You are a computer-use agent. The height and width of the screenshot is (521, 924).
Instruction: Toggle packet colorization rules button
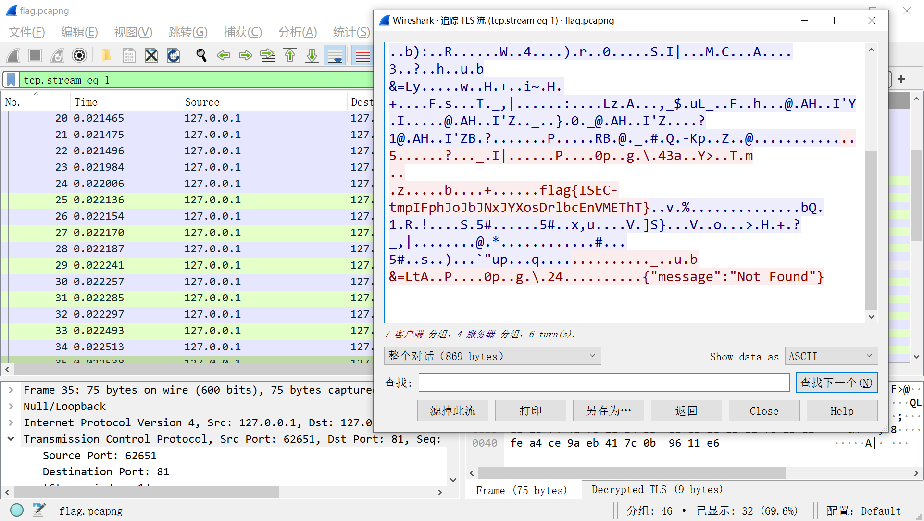[x=362, y=56]
